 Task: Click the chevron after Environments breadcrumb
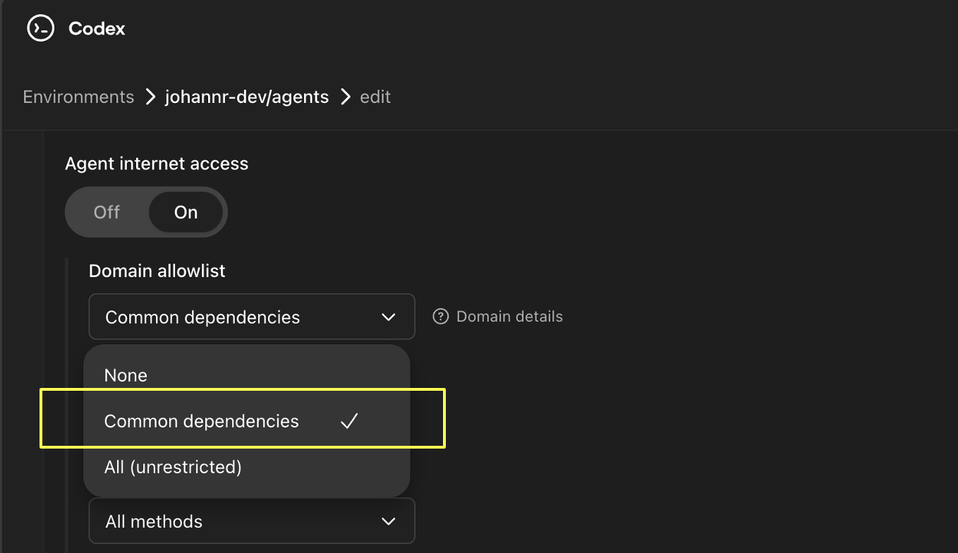pos(150,97)
